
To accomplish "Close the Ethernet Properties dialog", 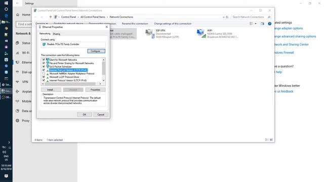I will point(107,27).
